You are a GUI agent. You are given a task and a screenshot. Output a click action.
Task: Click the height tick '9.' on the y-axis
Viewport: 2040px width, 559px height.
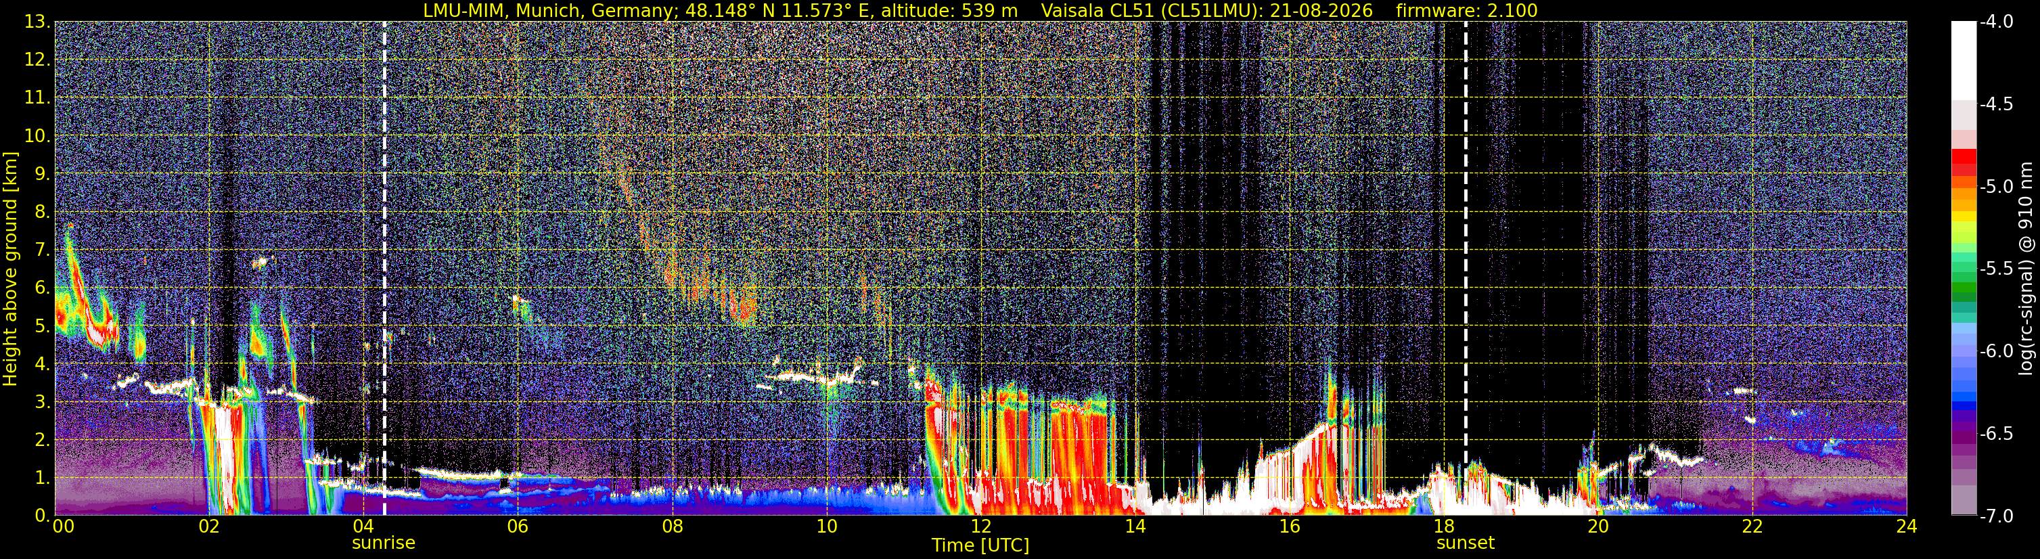[x=43, y=174]
